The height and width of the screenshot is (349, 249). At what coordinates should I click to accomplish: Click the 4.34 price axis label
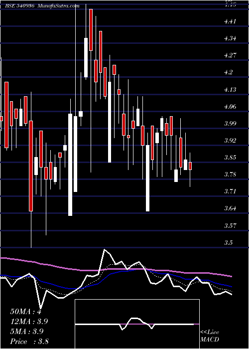(230, 38)
